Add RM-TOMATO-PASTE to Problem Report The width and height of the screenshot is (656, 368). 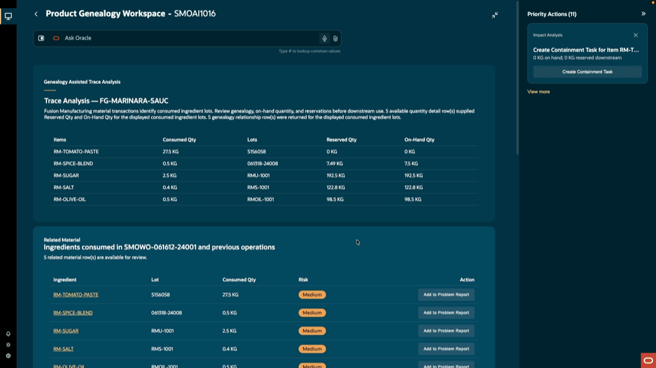click(446, 295)
